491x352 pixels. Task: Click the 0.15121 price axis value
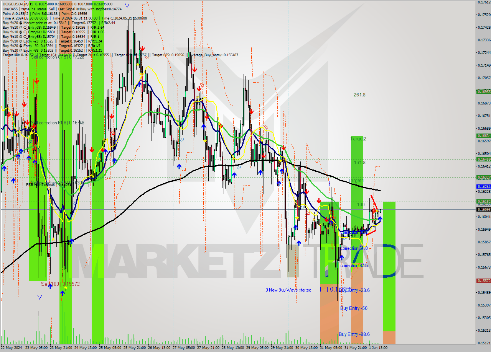tap(484, 343)
